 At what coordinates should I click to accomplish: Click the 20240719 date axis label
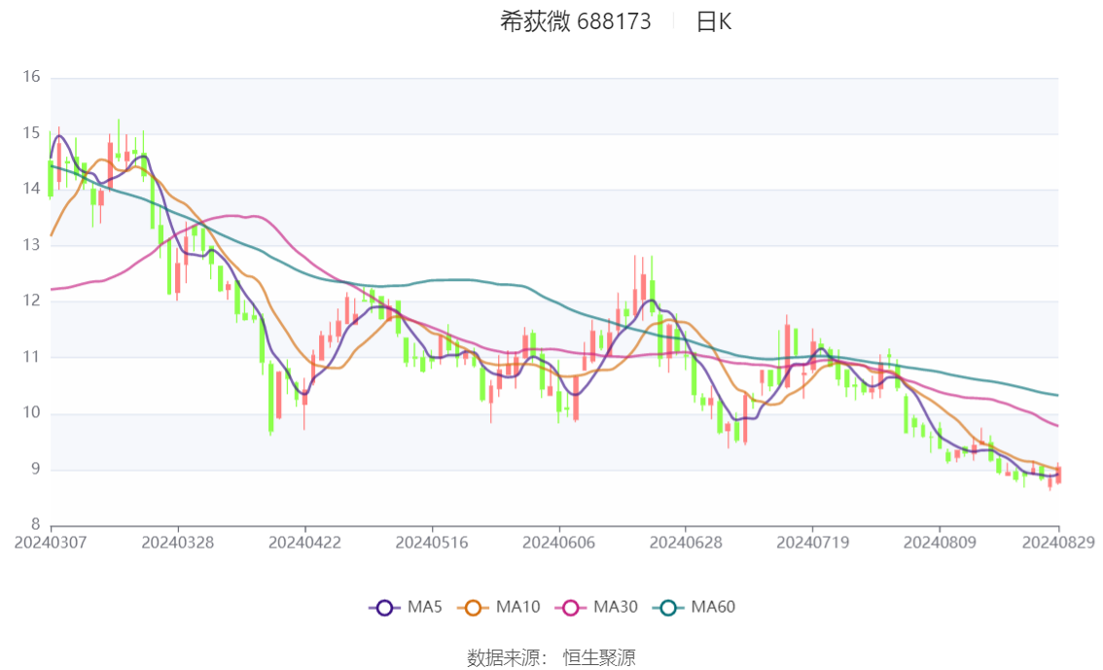812,543
